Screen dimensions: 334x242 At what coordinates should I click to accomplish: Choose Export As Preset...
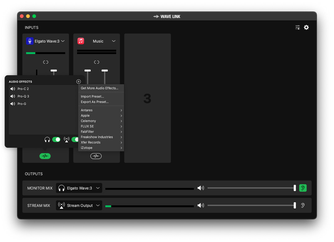(101, 102)
